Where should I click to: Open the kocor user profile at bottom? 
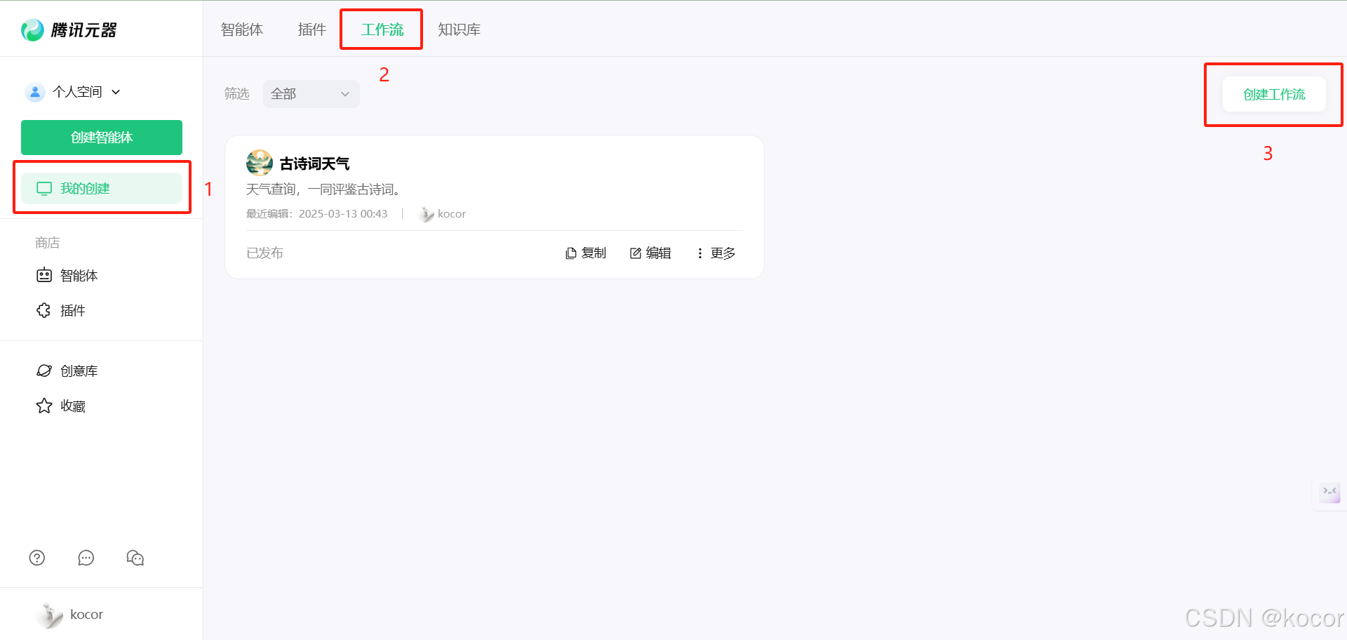pyautogui.click(x=69, y=615)
